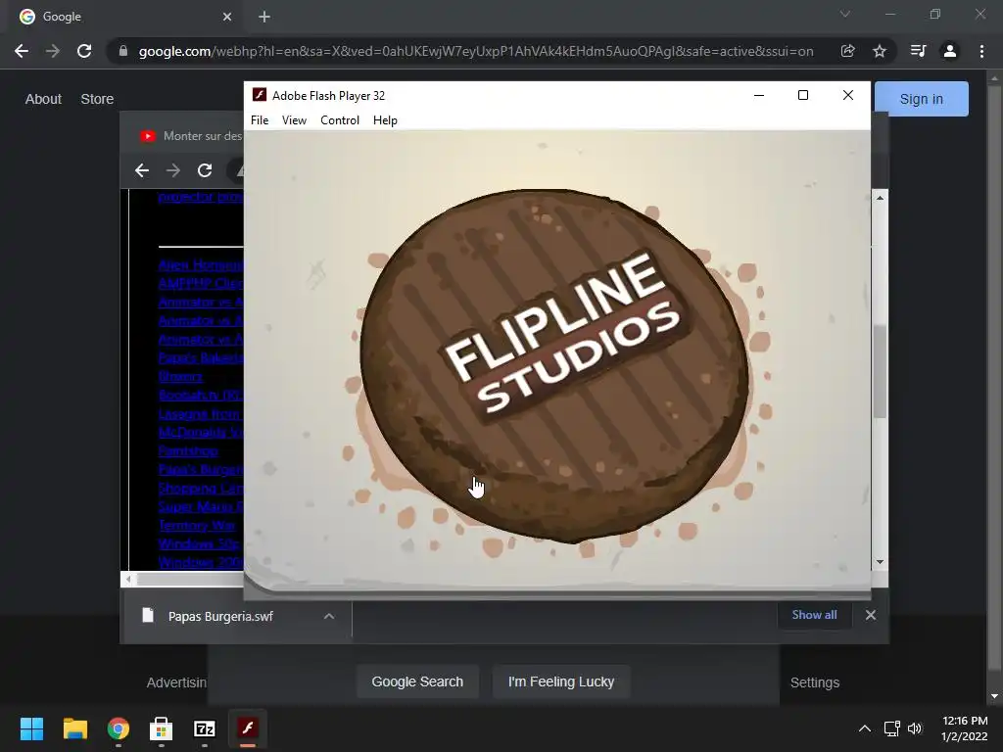The image size is (1003, 752).
Task: Open Google Chrome from the taskbar
Action: (x=119, y=728)
